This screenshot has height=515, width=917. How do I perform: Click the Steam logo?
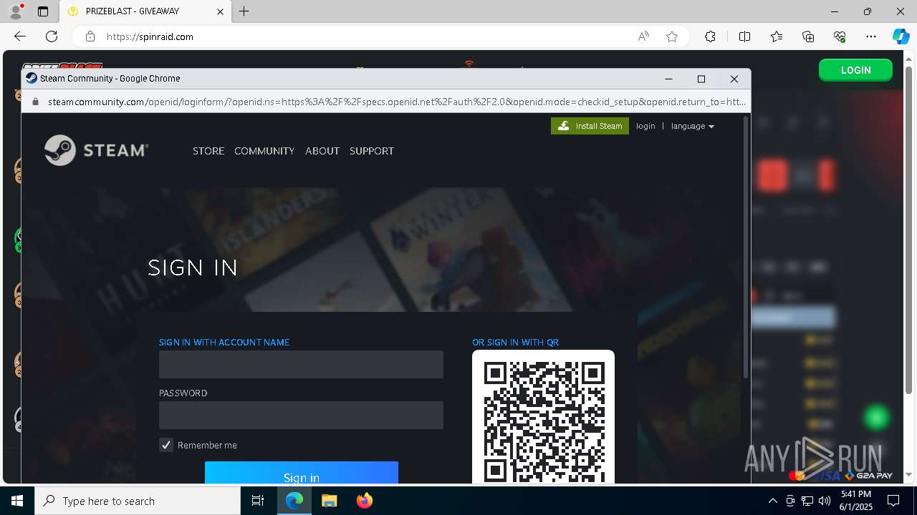[x=96, y=150]
